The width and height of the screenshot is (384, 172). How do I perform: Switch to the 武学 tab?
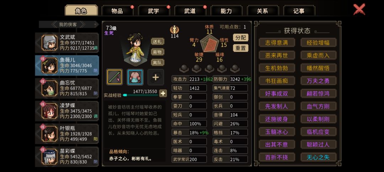point(154,11)
